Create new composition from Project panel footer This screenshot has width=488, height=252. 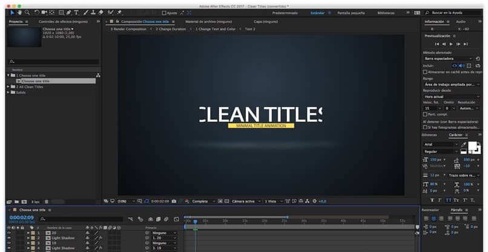point(24,202)
